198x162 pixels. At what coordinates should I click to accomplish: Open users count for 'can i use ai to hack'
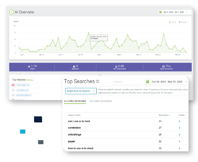179,121
